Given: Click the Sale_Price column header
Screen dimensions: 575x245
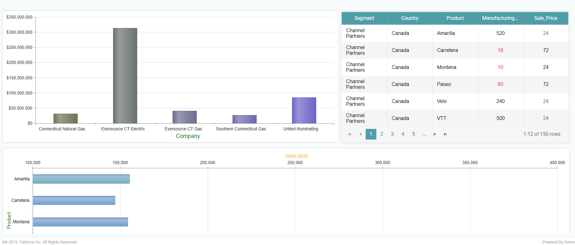Looking at the screenshot, I should (545, 18).
